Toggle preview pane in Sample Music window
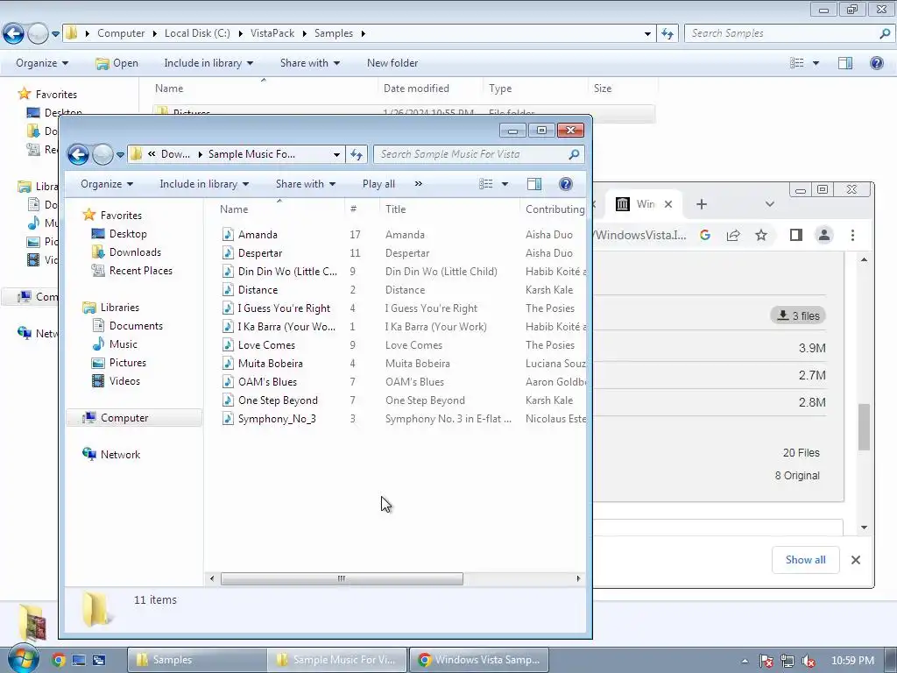897x673 pixels. [x=534, y=184]
